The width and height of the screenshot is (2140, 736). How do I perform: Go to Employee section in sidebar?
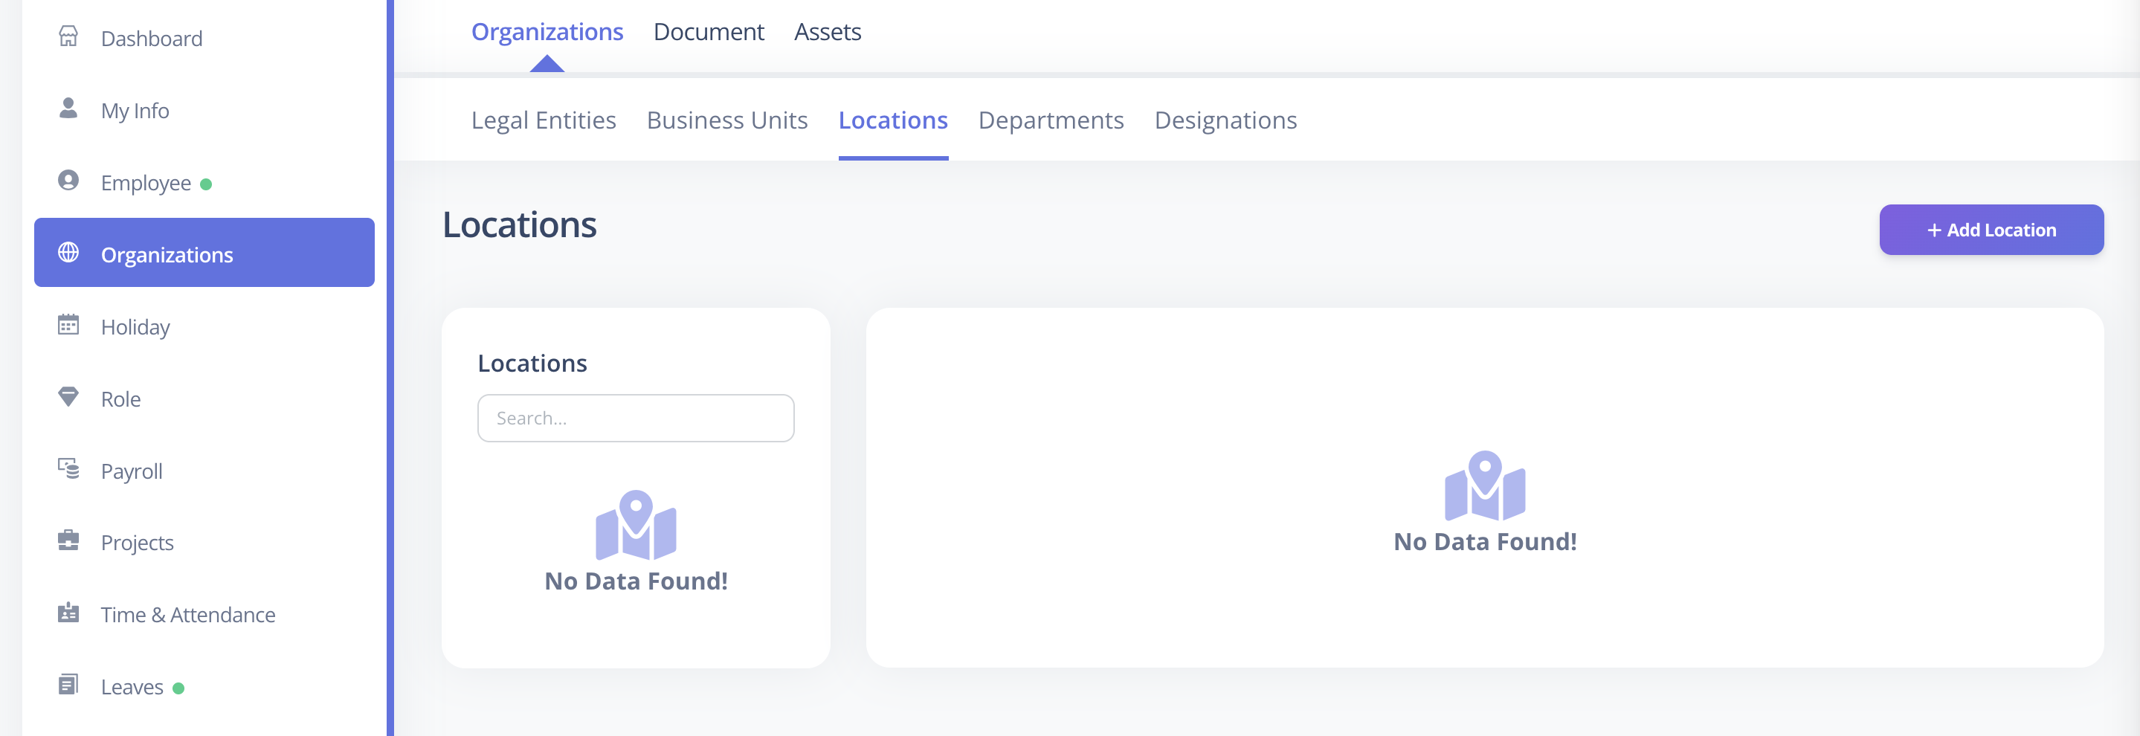point(204,183)
